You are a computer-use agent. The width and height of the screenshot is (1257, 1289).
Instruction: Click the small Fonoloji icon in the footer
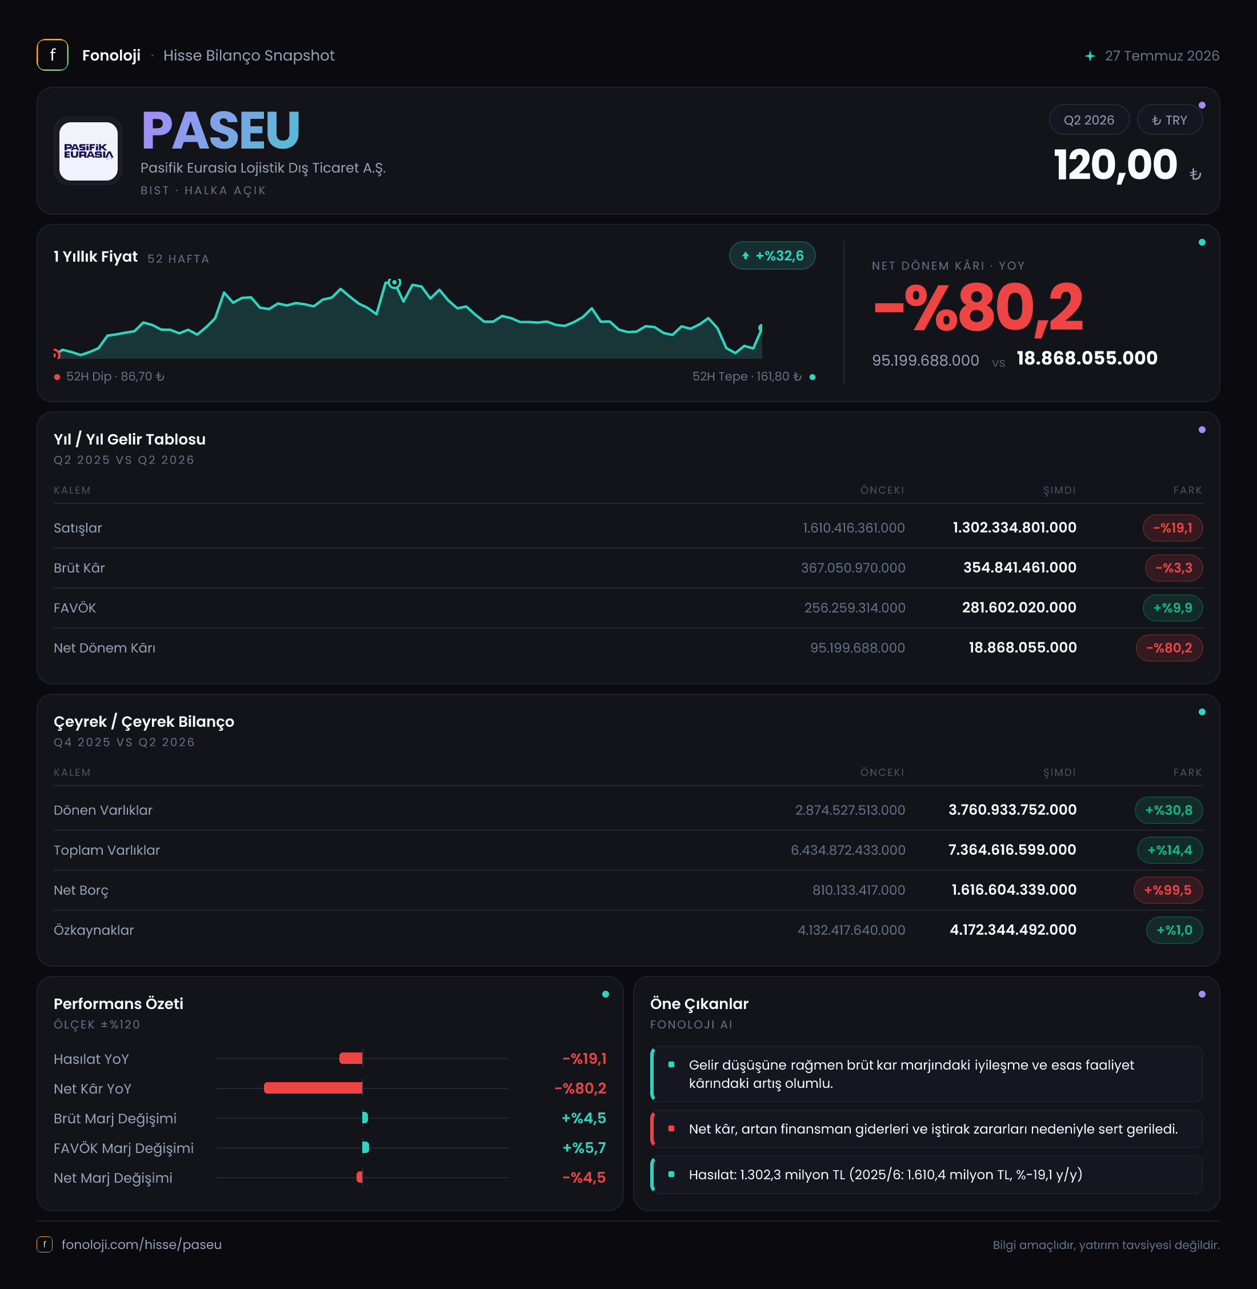pyautogui.click(x=44, y=1244)
